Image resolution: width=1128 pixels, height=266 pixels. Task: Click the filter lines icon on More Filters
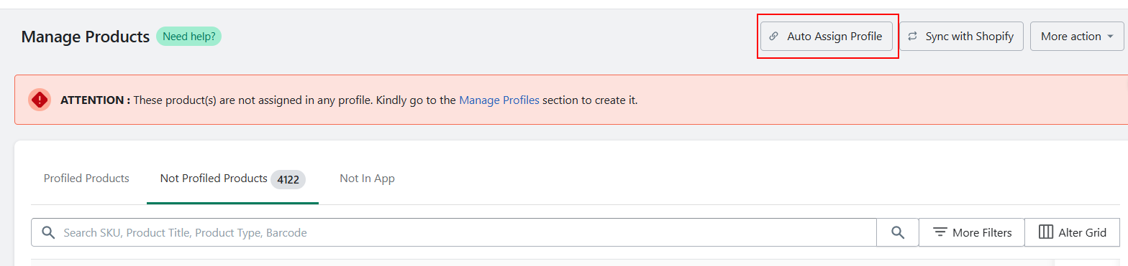click(940, 232)
